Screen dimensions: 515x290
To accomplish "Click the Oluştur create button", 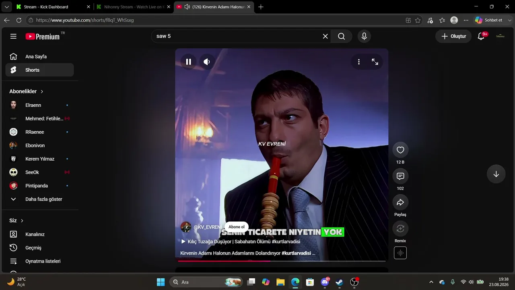I will (x=453, y=36).
